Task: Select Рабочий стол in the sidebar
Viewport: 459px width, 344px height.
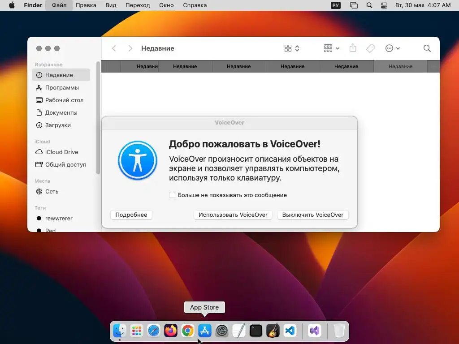Action: tap(61, 100)
